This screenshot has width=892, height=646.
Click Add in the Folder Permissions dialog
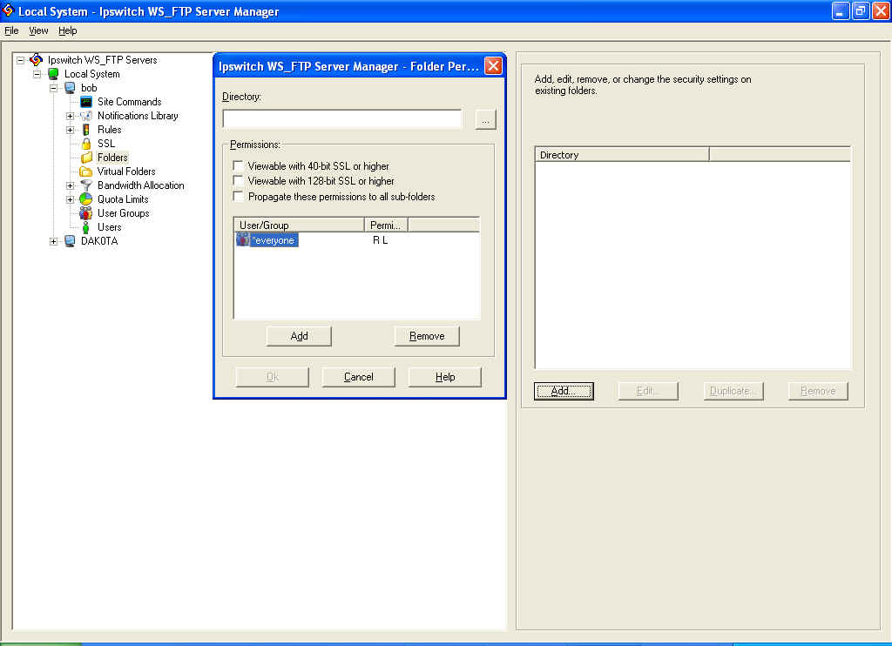tap(300, 336)
